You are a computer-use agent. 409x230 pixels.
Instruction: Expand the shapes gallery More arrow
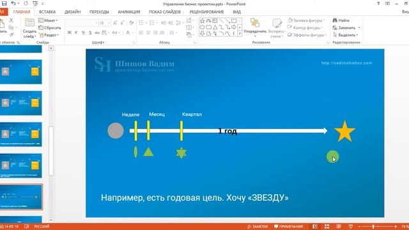coord(240,33)
